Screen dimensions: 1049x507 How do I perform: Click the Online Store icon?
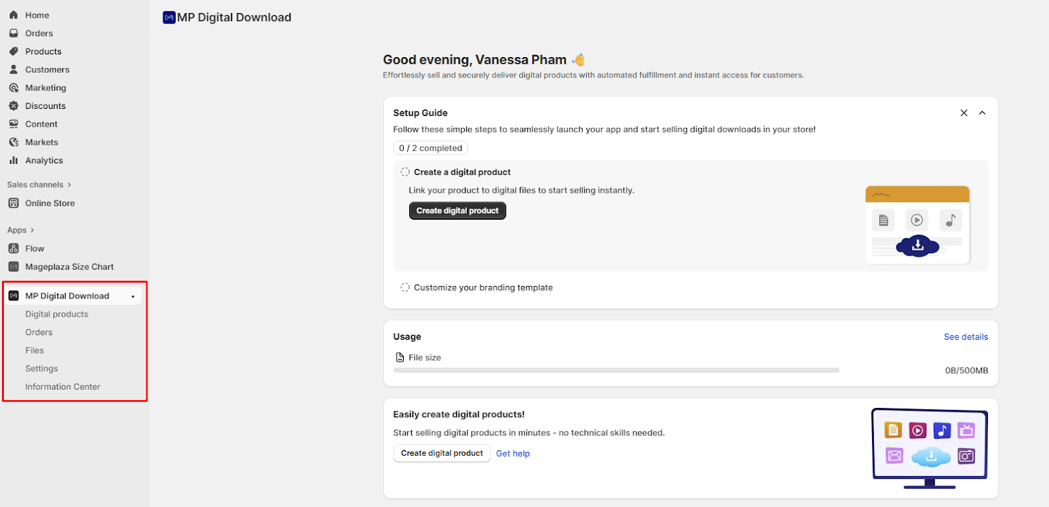pyautogui.click(x=14, y=203)
